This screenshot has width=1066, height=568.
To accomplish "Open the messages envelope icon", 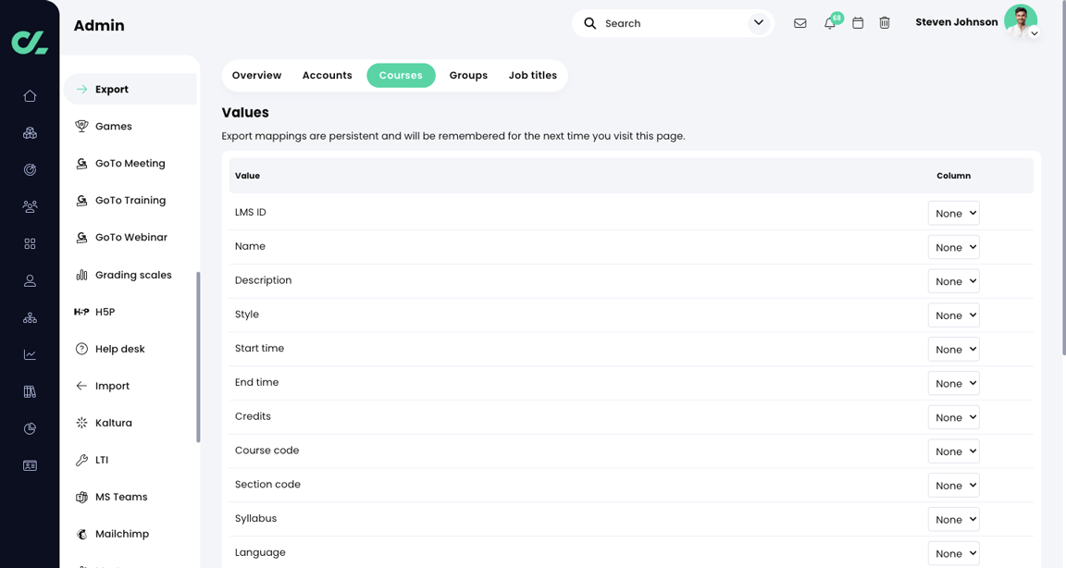I will (800, 22).
